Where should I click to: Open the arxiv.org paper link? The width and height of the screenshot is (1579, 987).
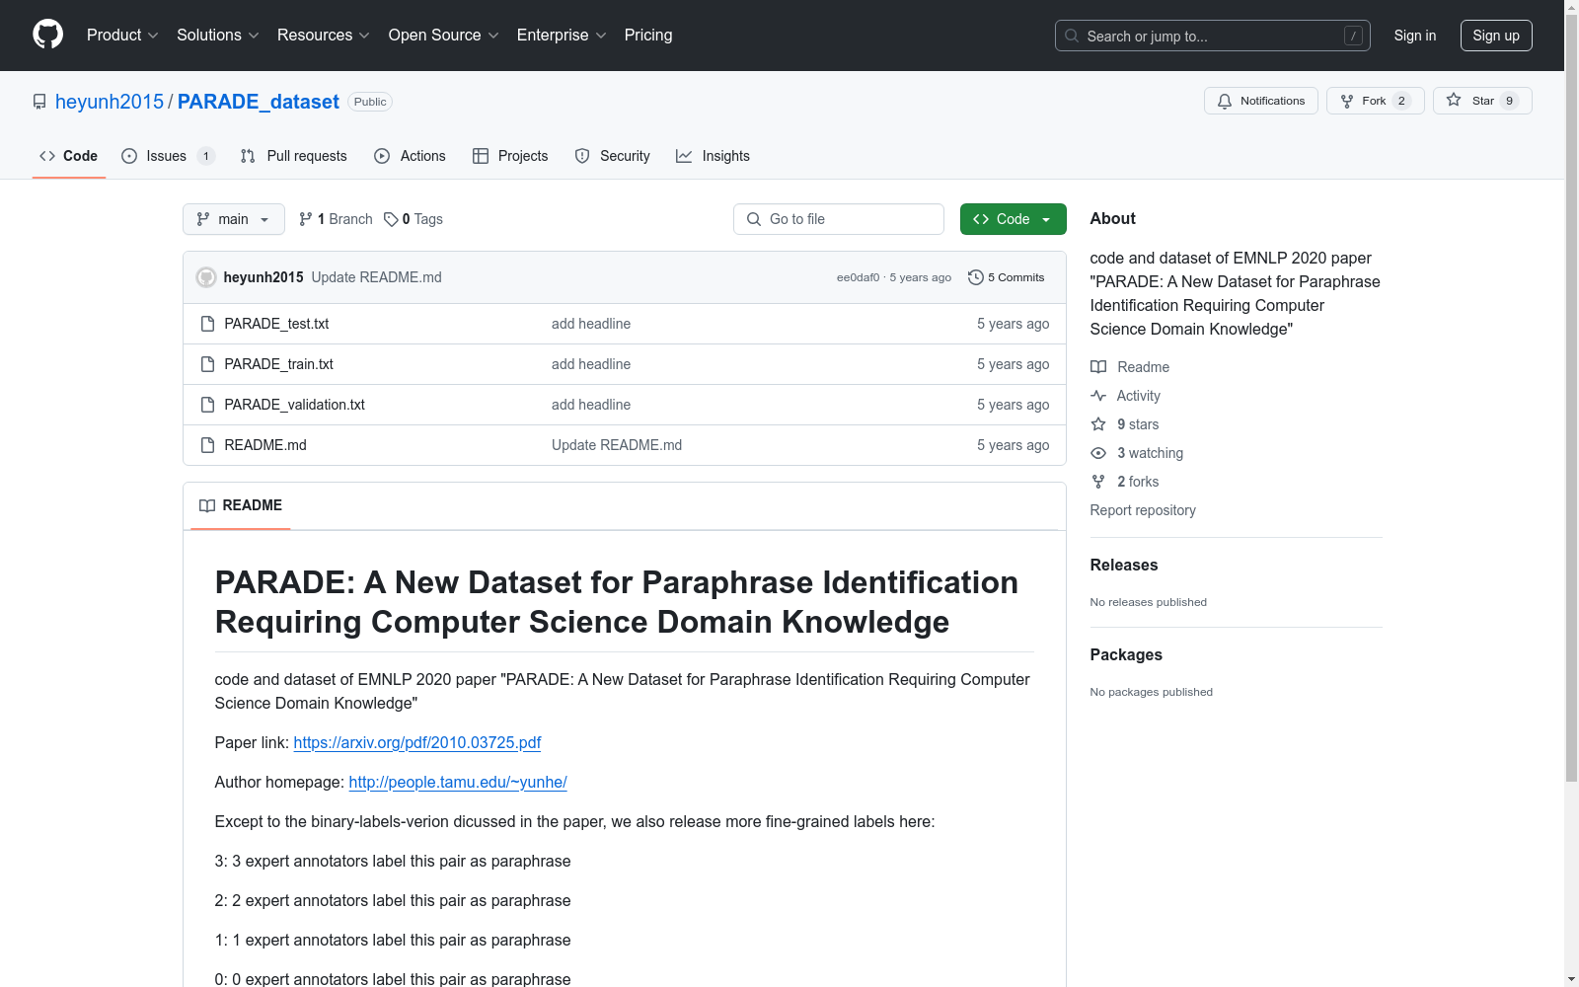click(417, 742)
